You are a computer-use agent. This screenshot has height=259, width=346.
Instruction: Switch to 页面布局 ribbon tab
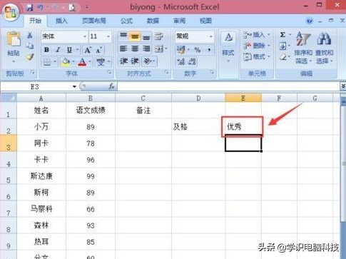pyautogui.click(x=94, y=21)
